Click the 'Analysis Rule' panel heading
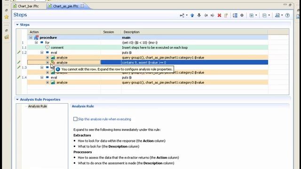The width and height of the screenshot is (301, 169). 83,106
